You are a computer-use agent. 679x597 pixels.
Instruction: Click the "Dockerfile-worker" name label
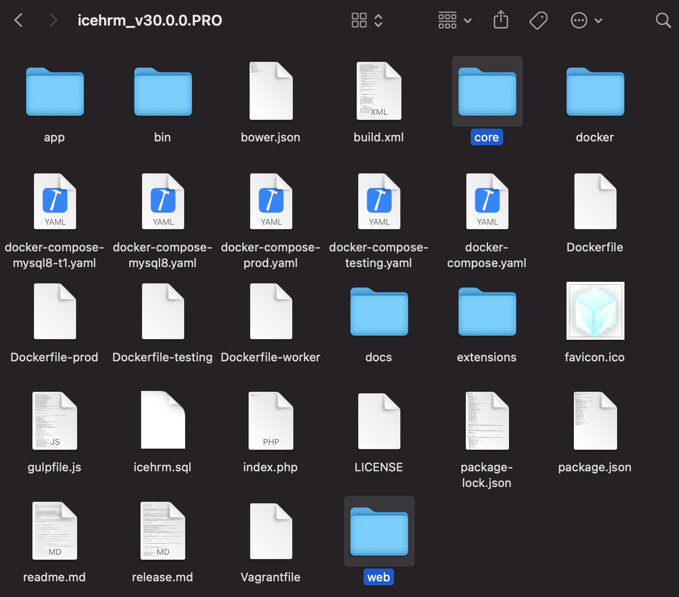pyautogui.click(x=271, y=357)
